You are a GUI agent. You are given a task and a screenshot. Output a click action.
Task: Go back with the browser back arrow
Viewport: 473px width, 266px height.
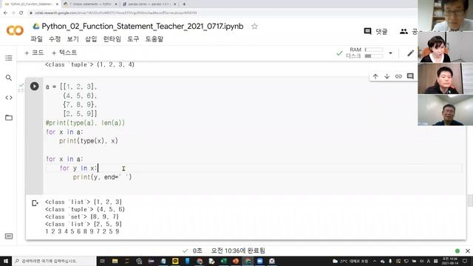[5, 13]
